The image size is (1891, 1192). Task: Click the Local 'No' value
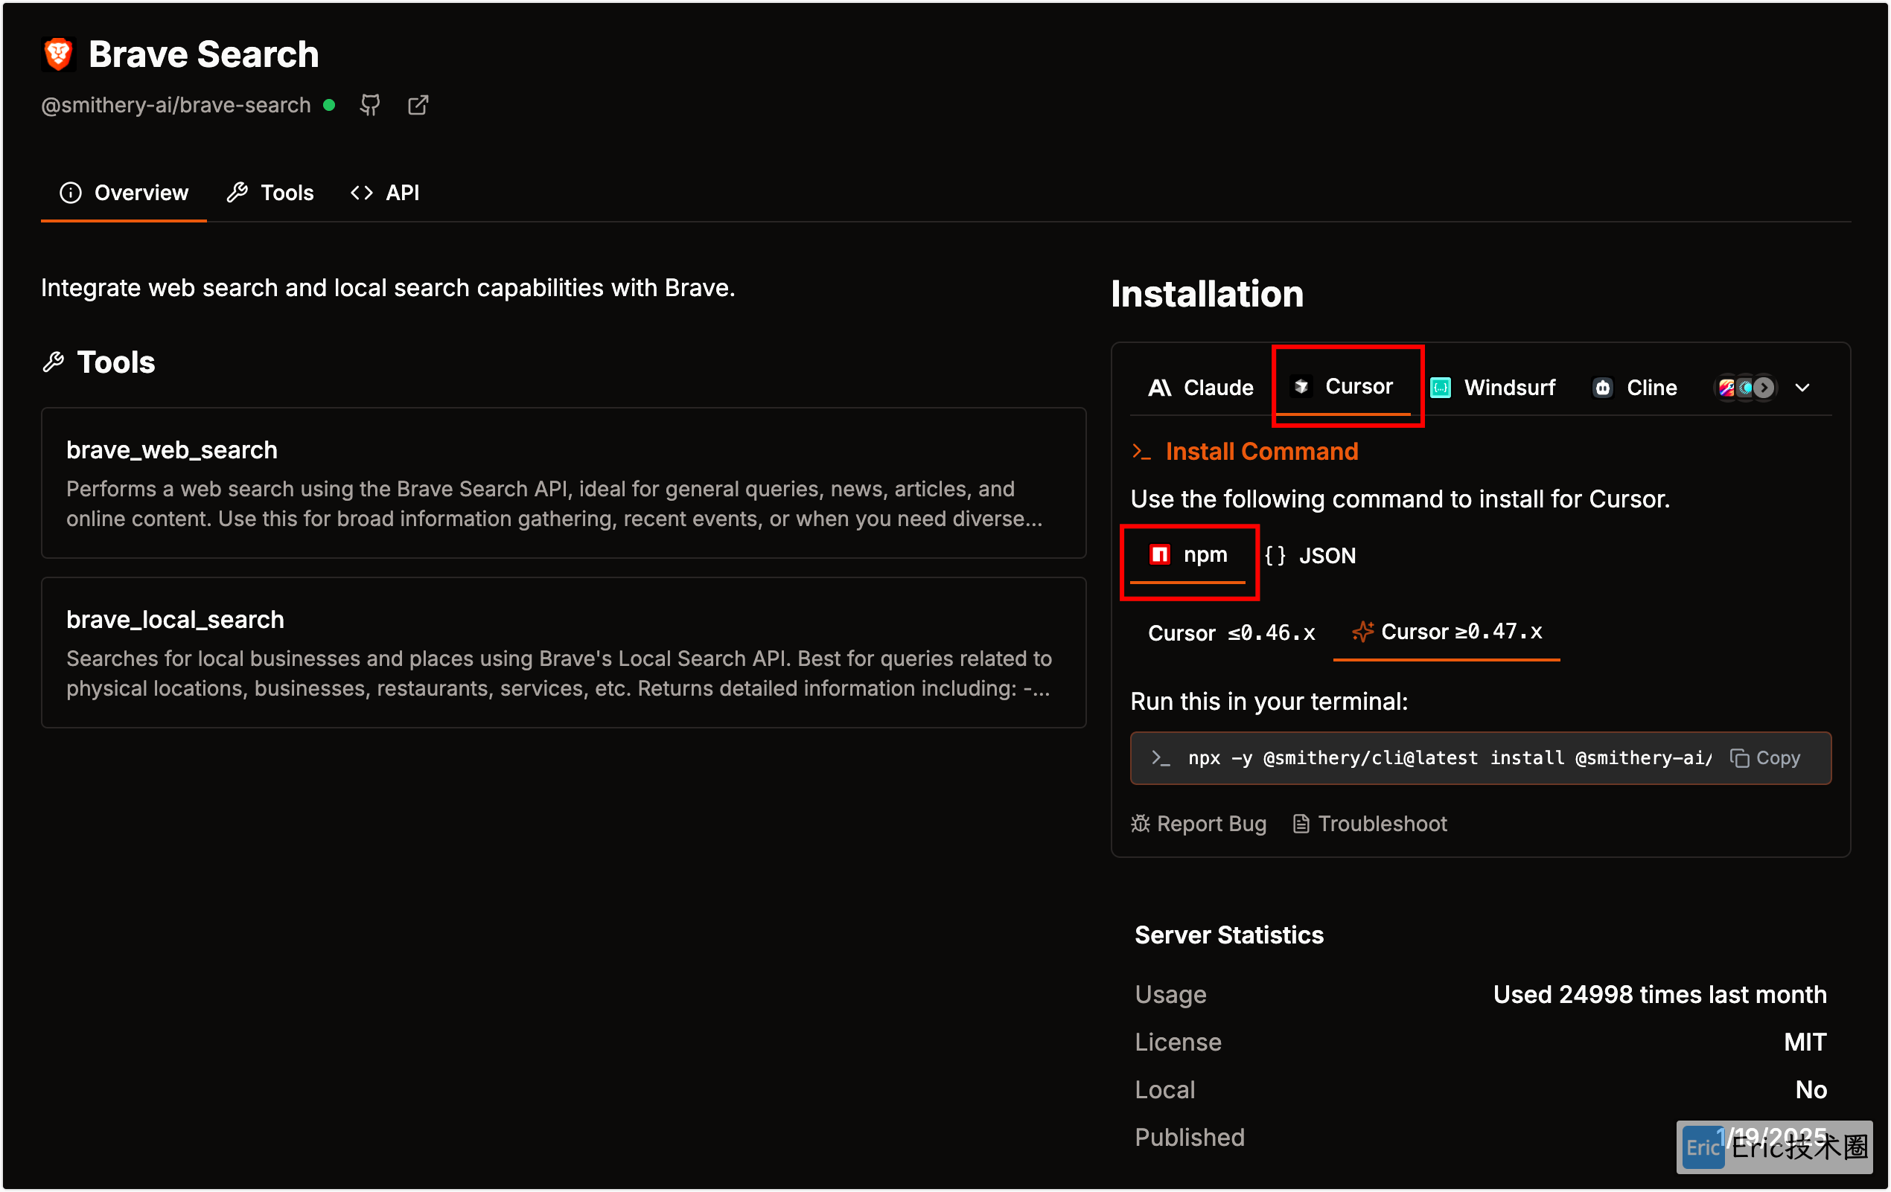(1811, 1089)
